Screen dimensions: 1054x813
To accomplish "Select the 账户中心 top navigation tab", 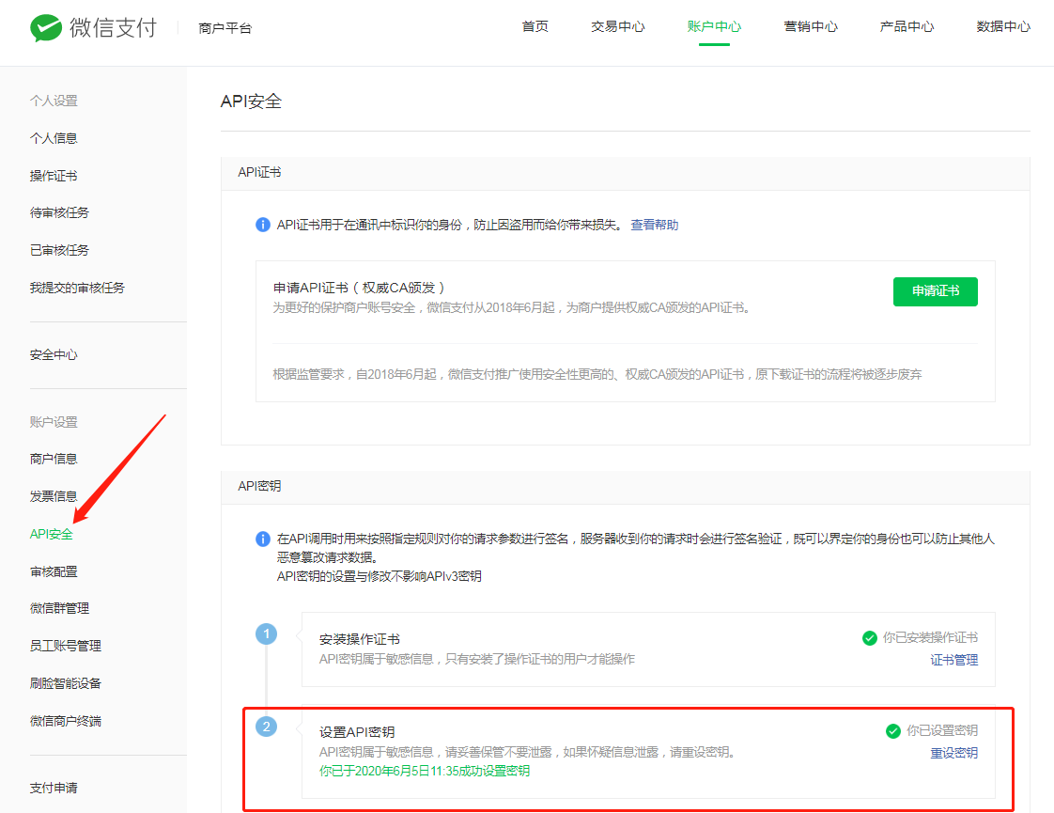I will click(714, 26).
